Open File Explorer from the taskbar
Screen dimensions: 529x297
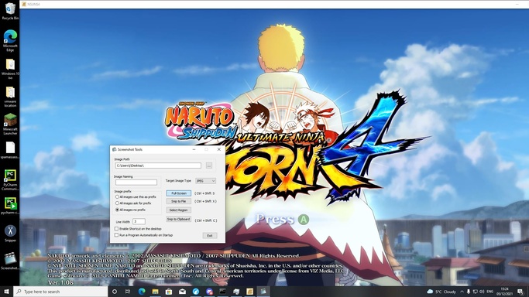click(x=155, y=292)
